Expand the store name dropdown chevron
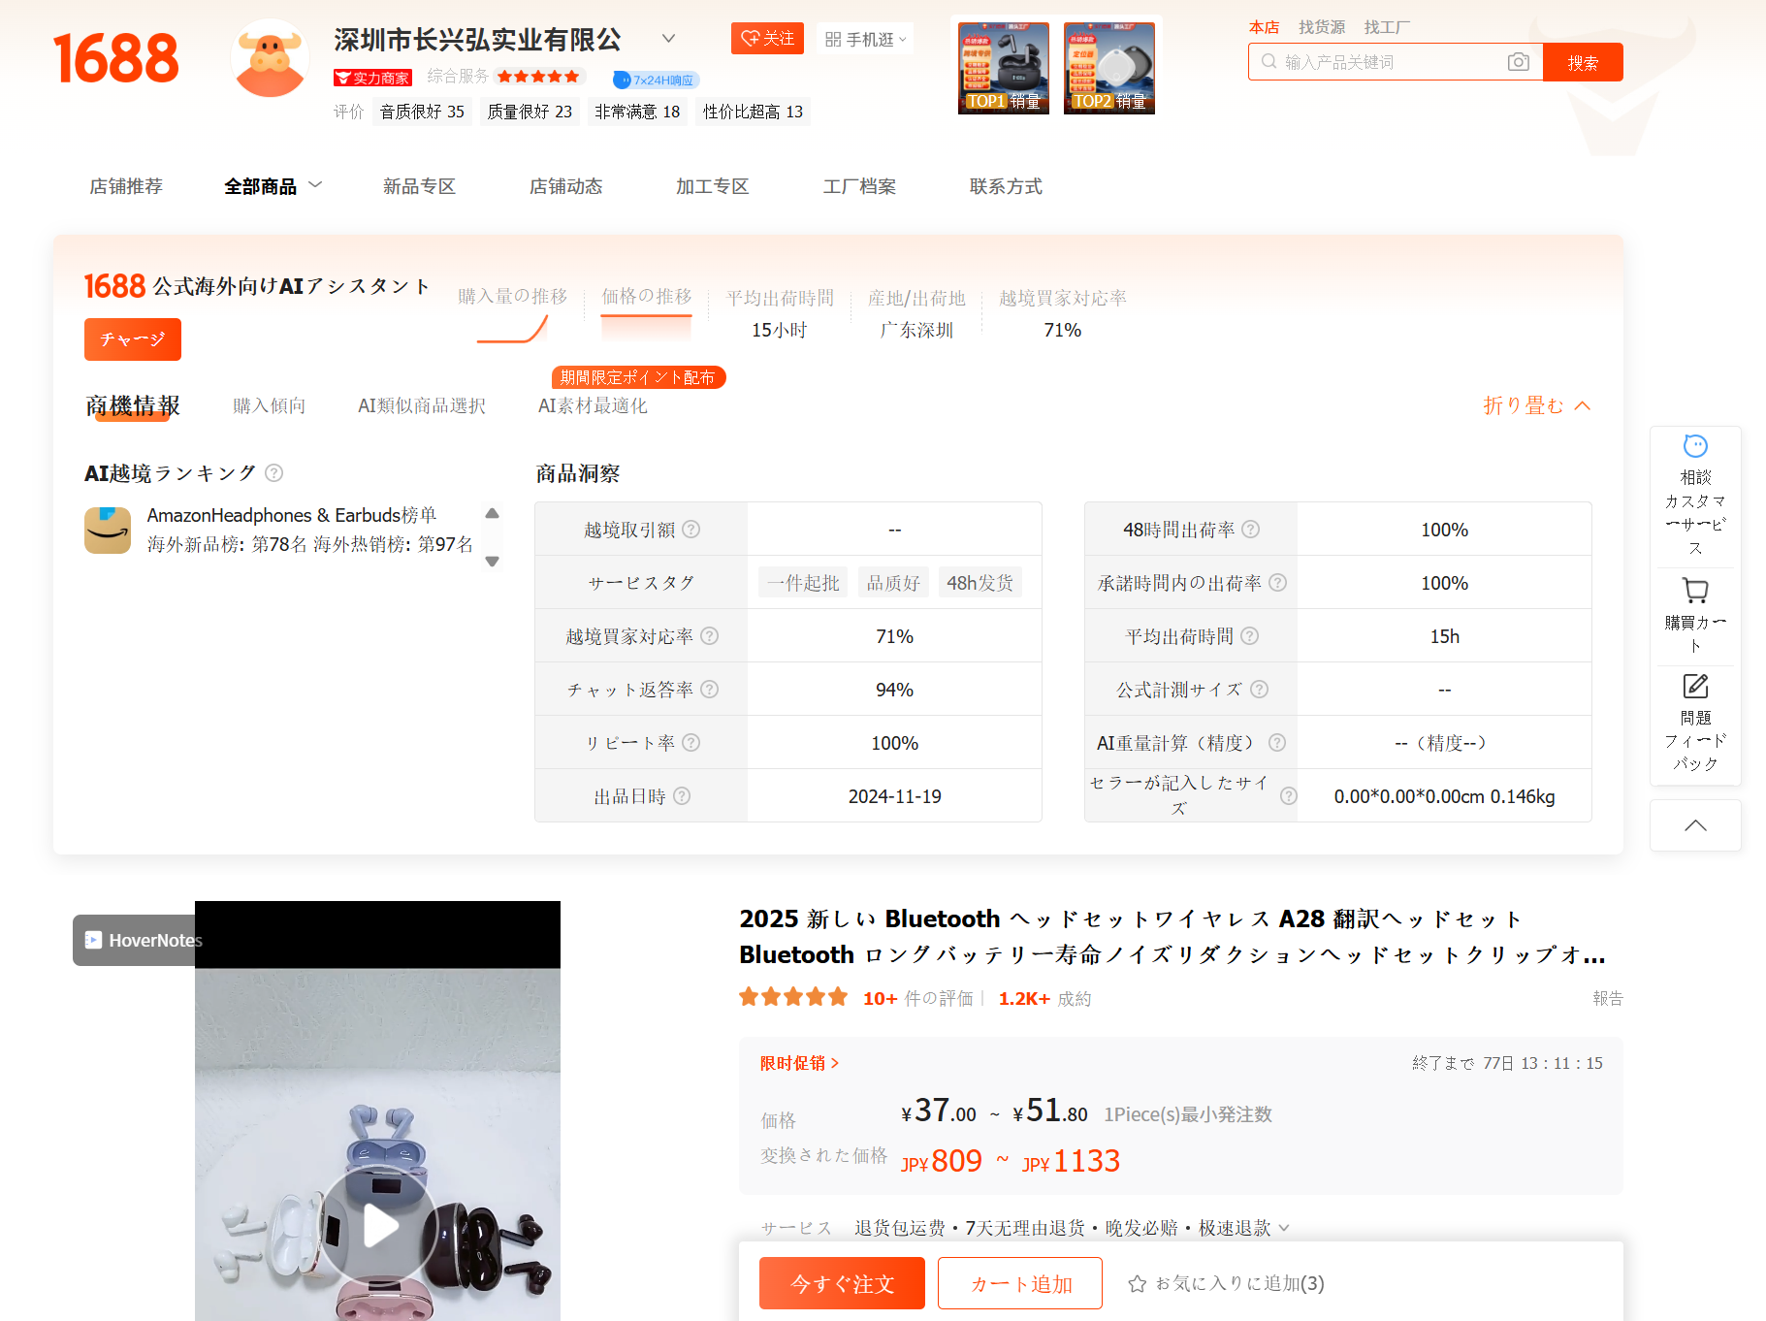Viewport: 1766px width, 1321px height. pyautogui.click(x=668, y=39)
